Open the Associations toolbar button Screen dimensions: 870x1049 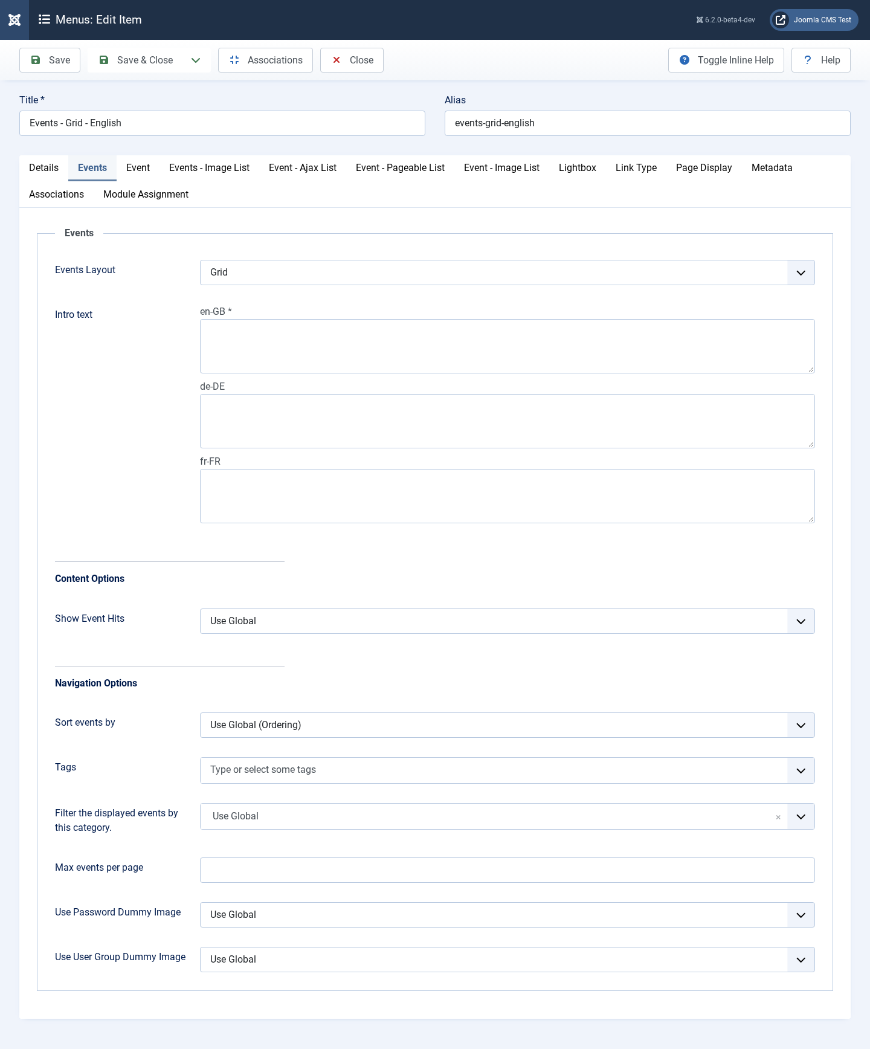pyautogui.click(x=265, y=60)
